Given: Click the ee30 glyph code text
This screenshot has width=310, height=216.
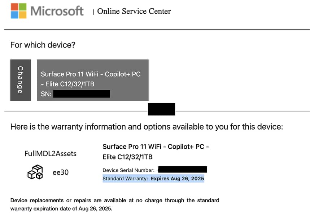Looking at the screenshot, I should click(61, 172).
